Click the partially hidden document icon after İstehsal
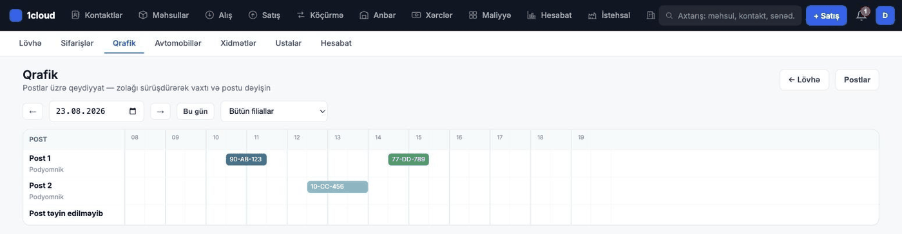Viewport: 902px width, 234px height. tap(651, 15)
